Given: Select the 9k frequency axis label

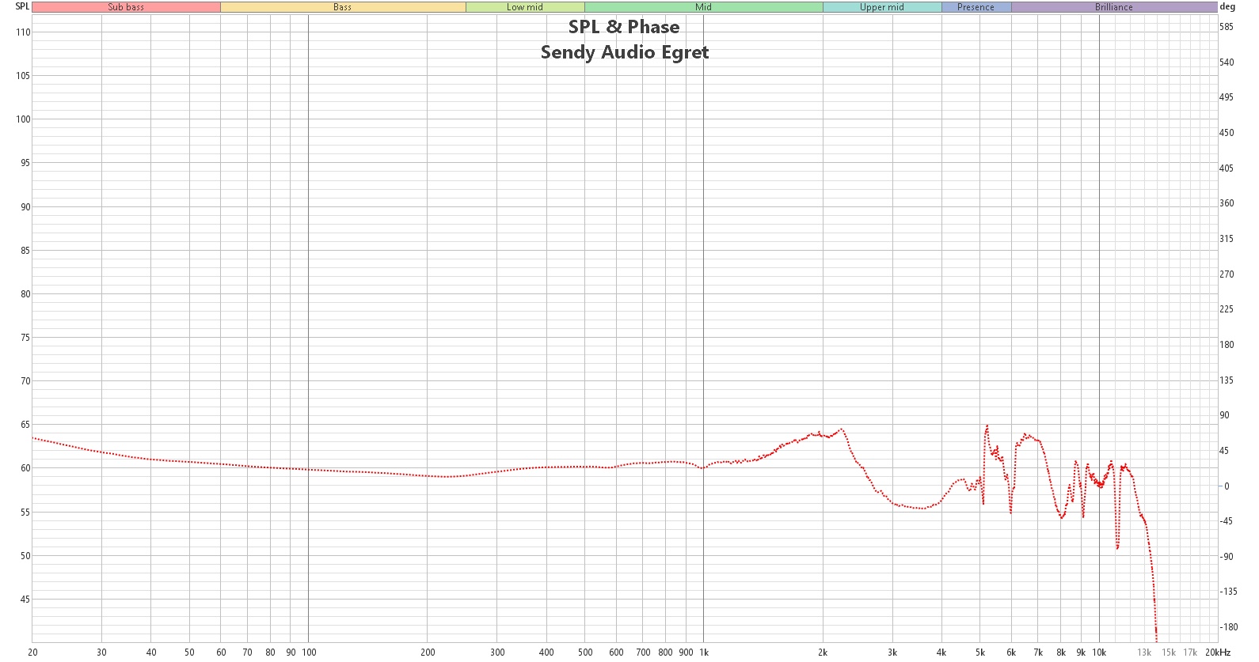Looking at the screenshot, I should point(1081,653).
